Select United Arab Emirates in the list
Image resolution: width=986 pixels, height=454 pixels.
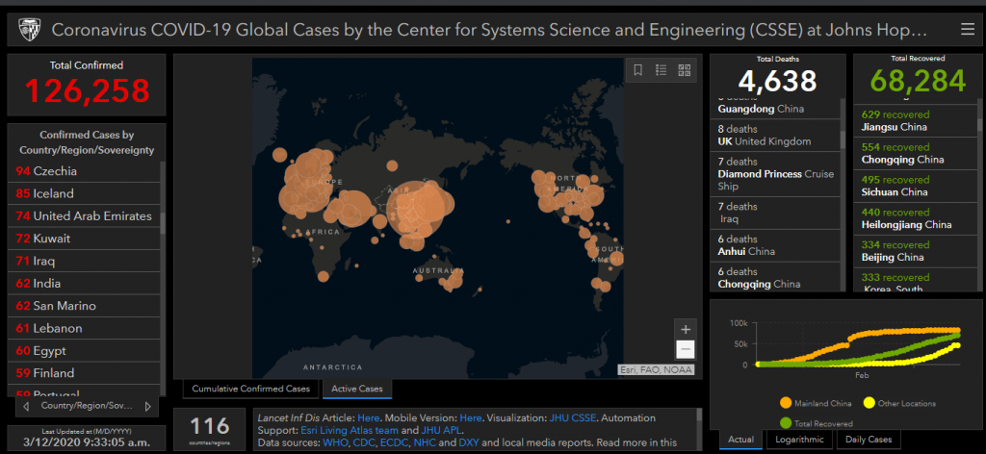click(x=85, y=216)
